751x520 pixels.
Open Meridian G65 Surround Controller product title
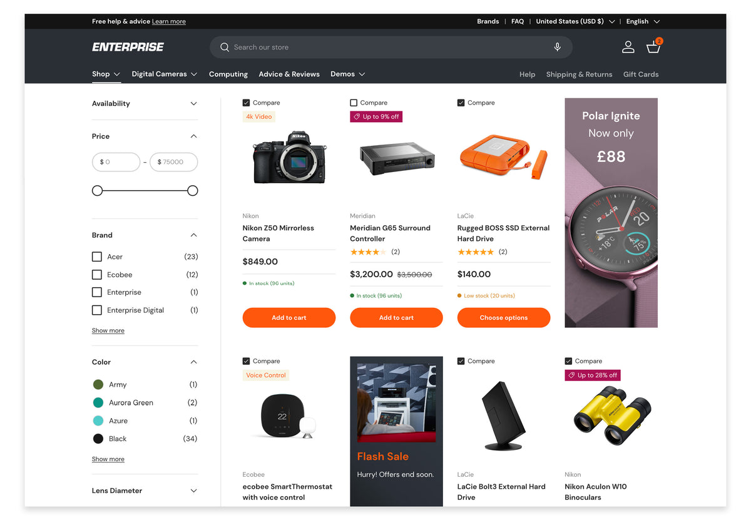pyautogui.click(x=390, y=233)
